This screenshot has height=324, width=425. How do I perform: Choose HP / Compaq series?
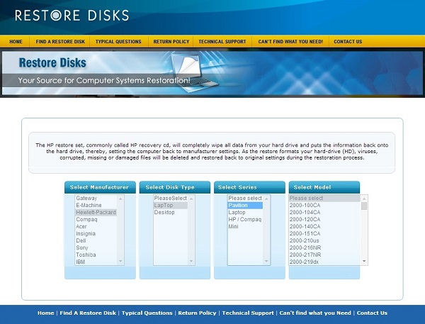pos(245,219)
